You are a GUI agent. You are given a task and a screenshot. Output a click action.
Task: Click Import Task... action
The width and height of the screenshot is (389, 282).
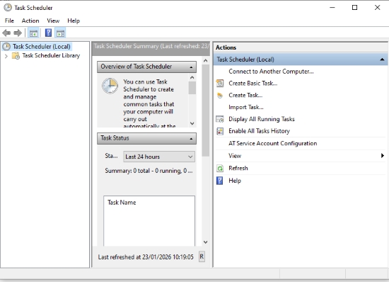[246, 107]
